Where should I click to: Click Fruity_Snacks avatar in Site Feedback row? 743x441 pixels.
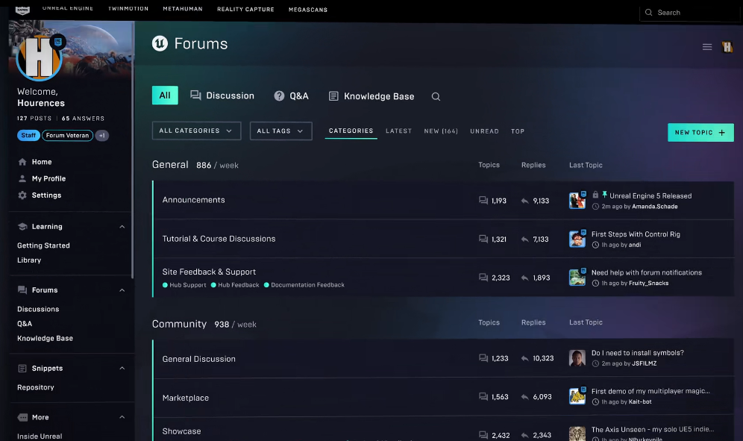click(x=577, y=277)
